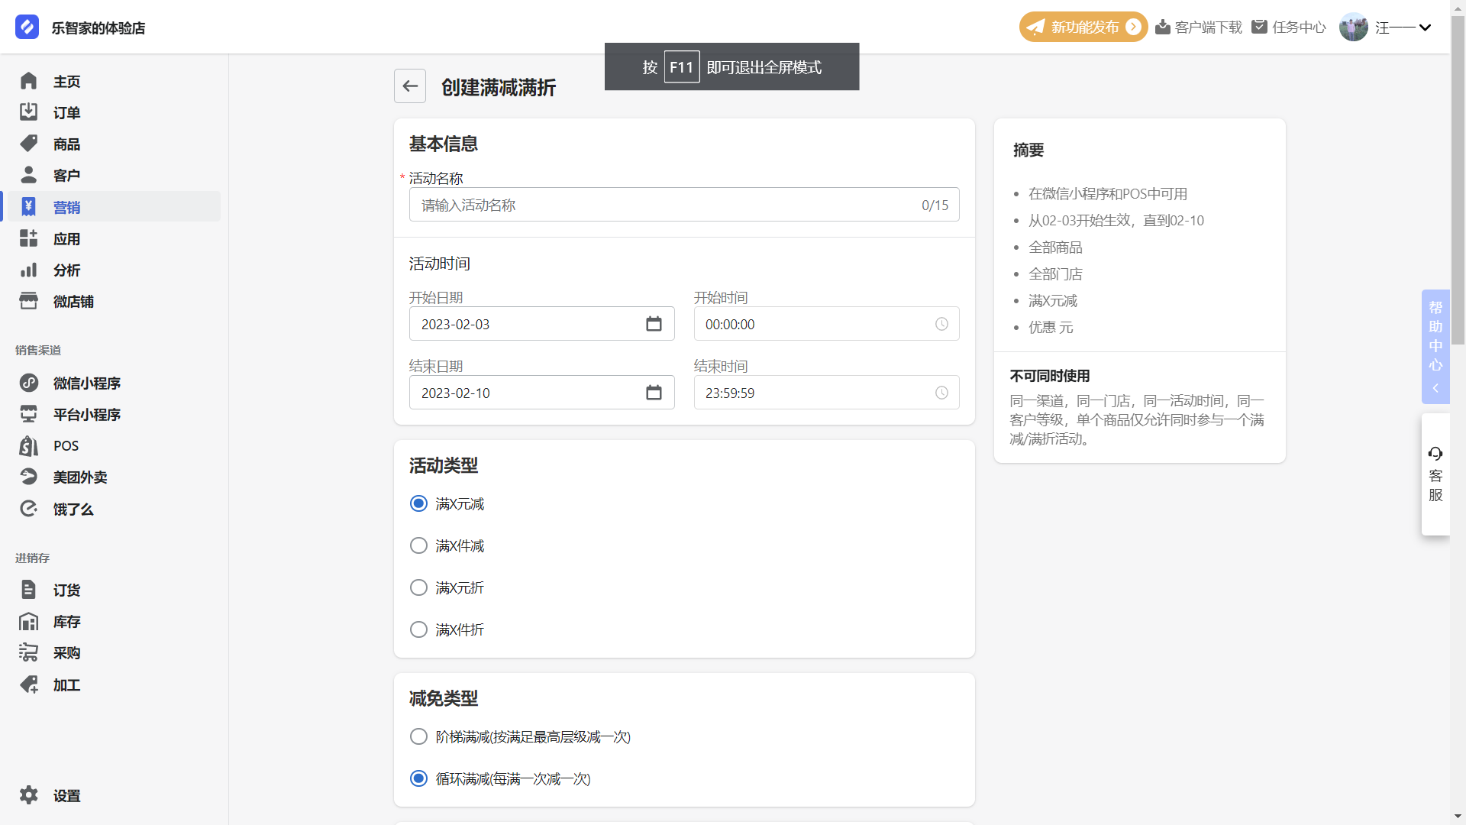The image size is (1466, 825).
Task: Open the end date calendar picker
Action: [x=654, y=393]
